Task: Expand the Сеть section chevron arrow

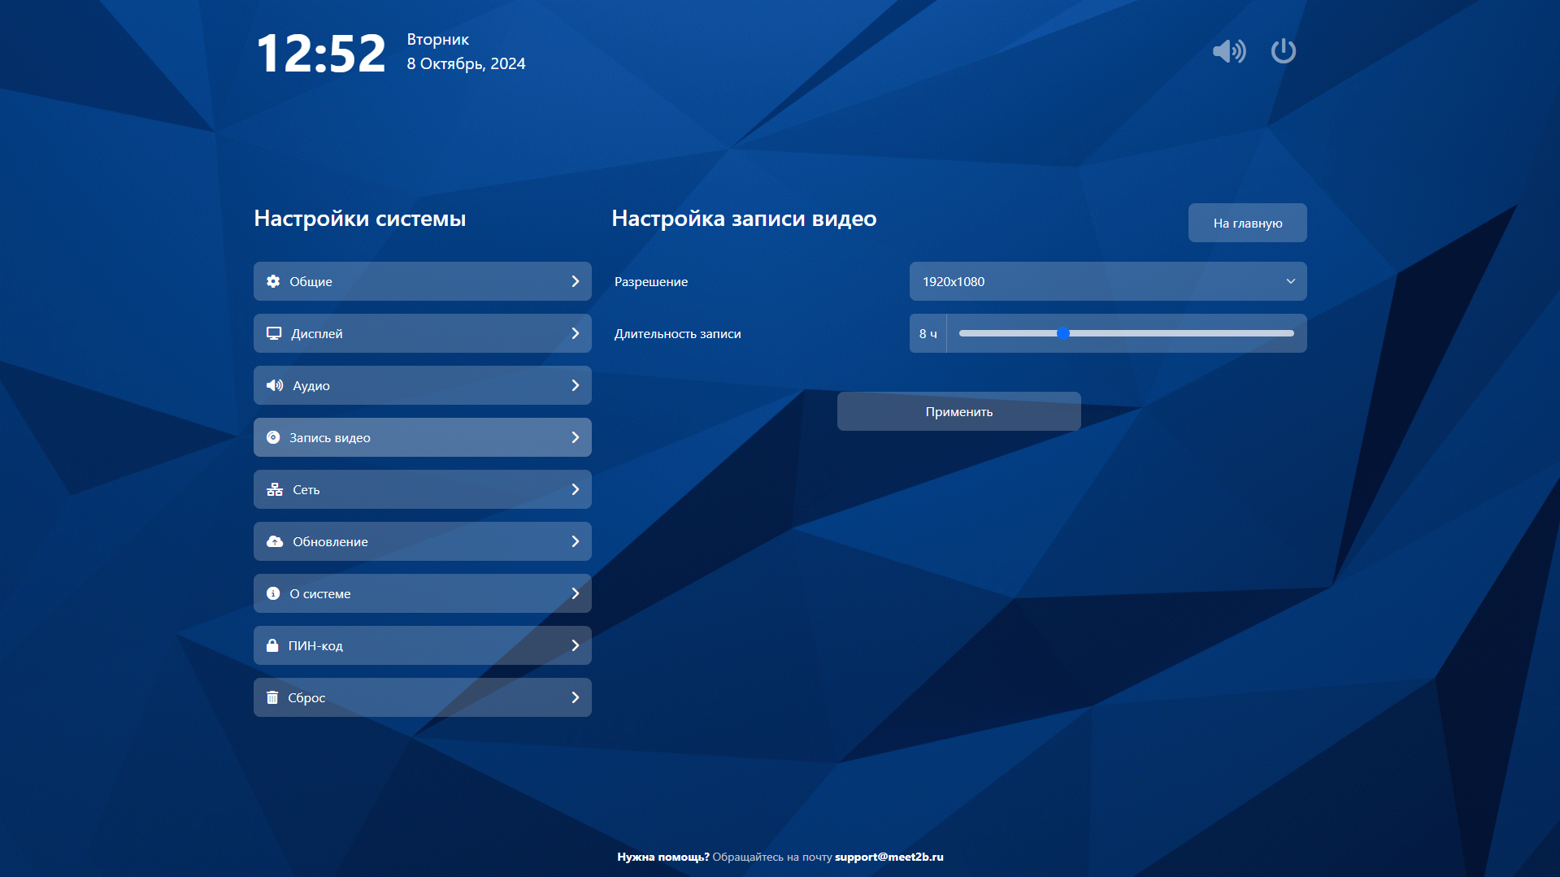Action: tap(575, 489)
